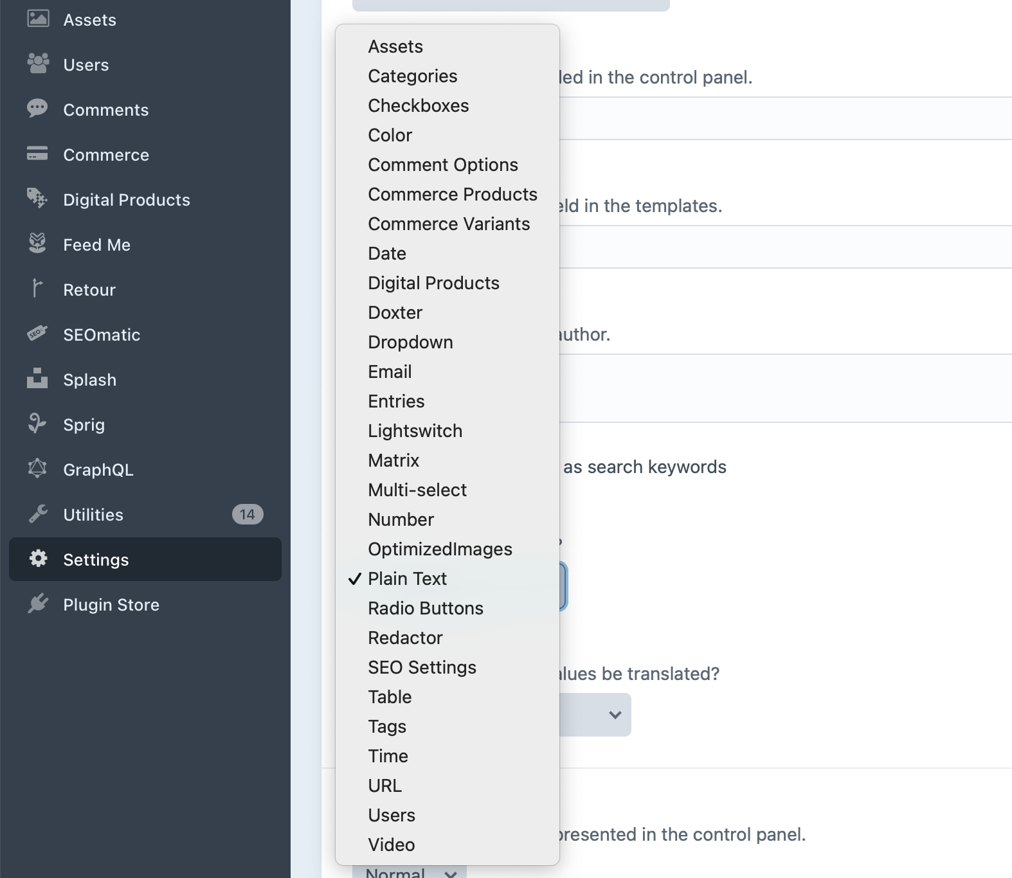Open the translation method dropdown chevron
Viewport: 1012px width, 878px height.
point(615,715)
